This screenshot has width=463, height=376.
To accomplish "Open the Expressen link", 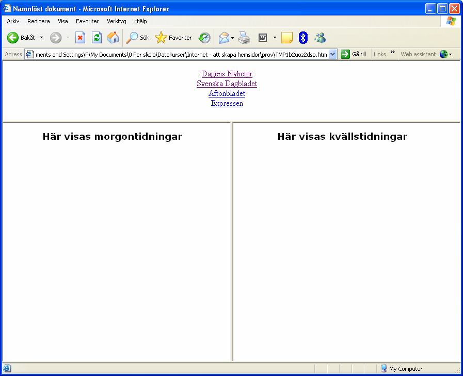I will [227, 103].
